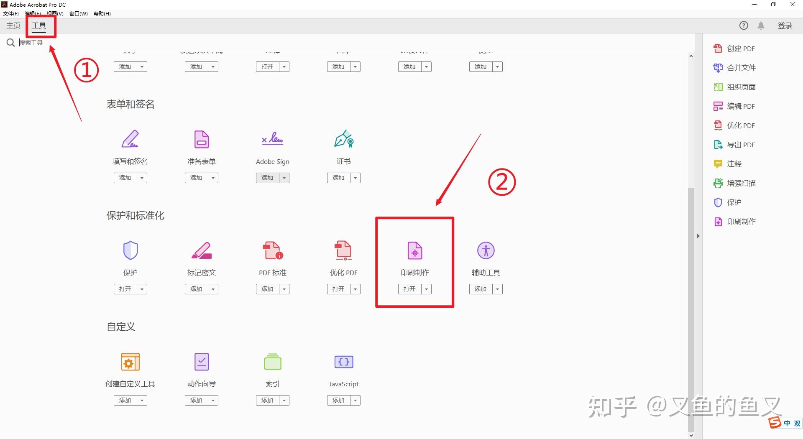Image resolution: width=803 pixels, height=439 pixels.
Task: Expand the dropdown arrow beside 准备表单's 添加 button
Action: 213,178
